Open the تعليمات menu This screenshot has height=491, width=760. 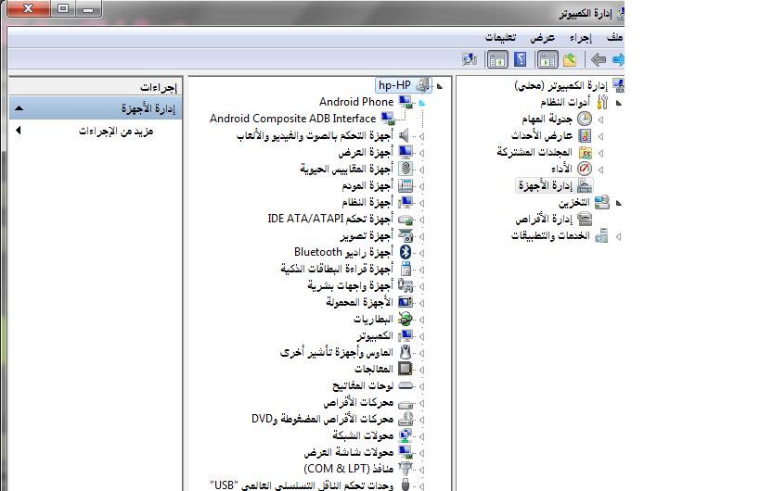click(x=501, y=37)
